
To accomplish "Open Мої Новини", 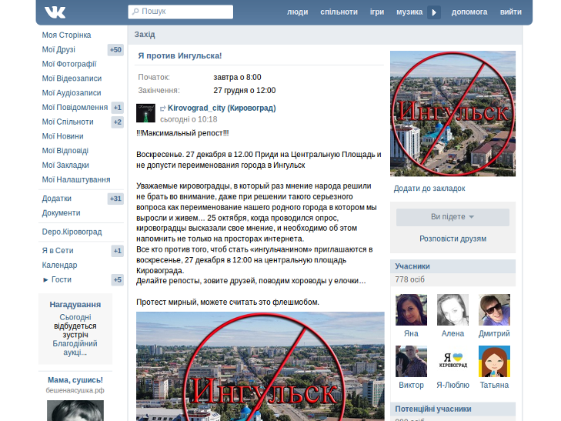I will point(62,136).
